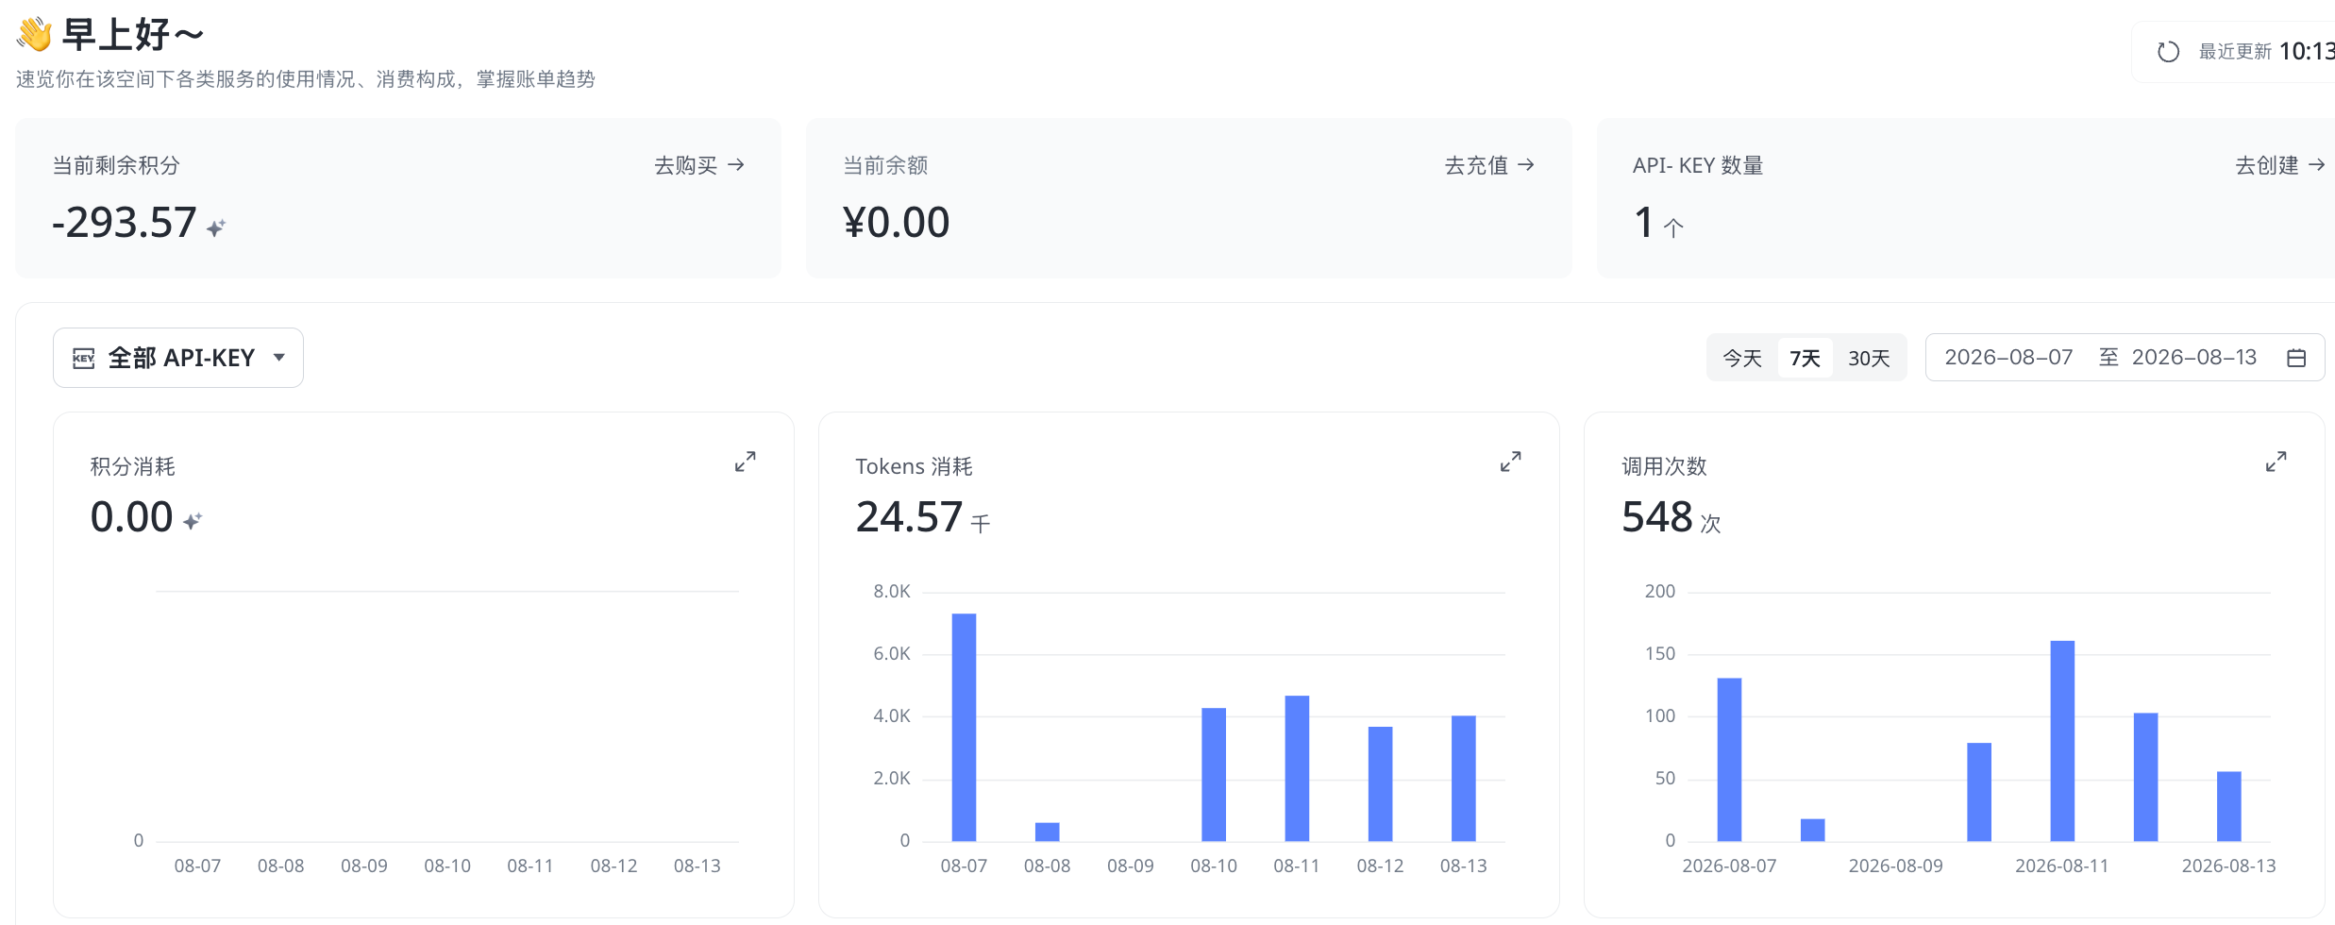
Task: Refresh the data with the reload icon
Action: [2168, 52]
